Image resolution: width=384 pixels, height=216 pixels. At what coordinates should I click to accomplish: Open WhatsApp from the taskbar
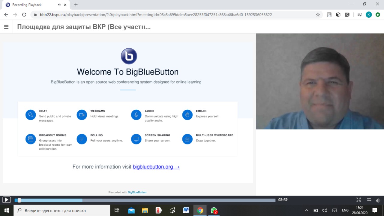[214, 210]
